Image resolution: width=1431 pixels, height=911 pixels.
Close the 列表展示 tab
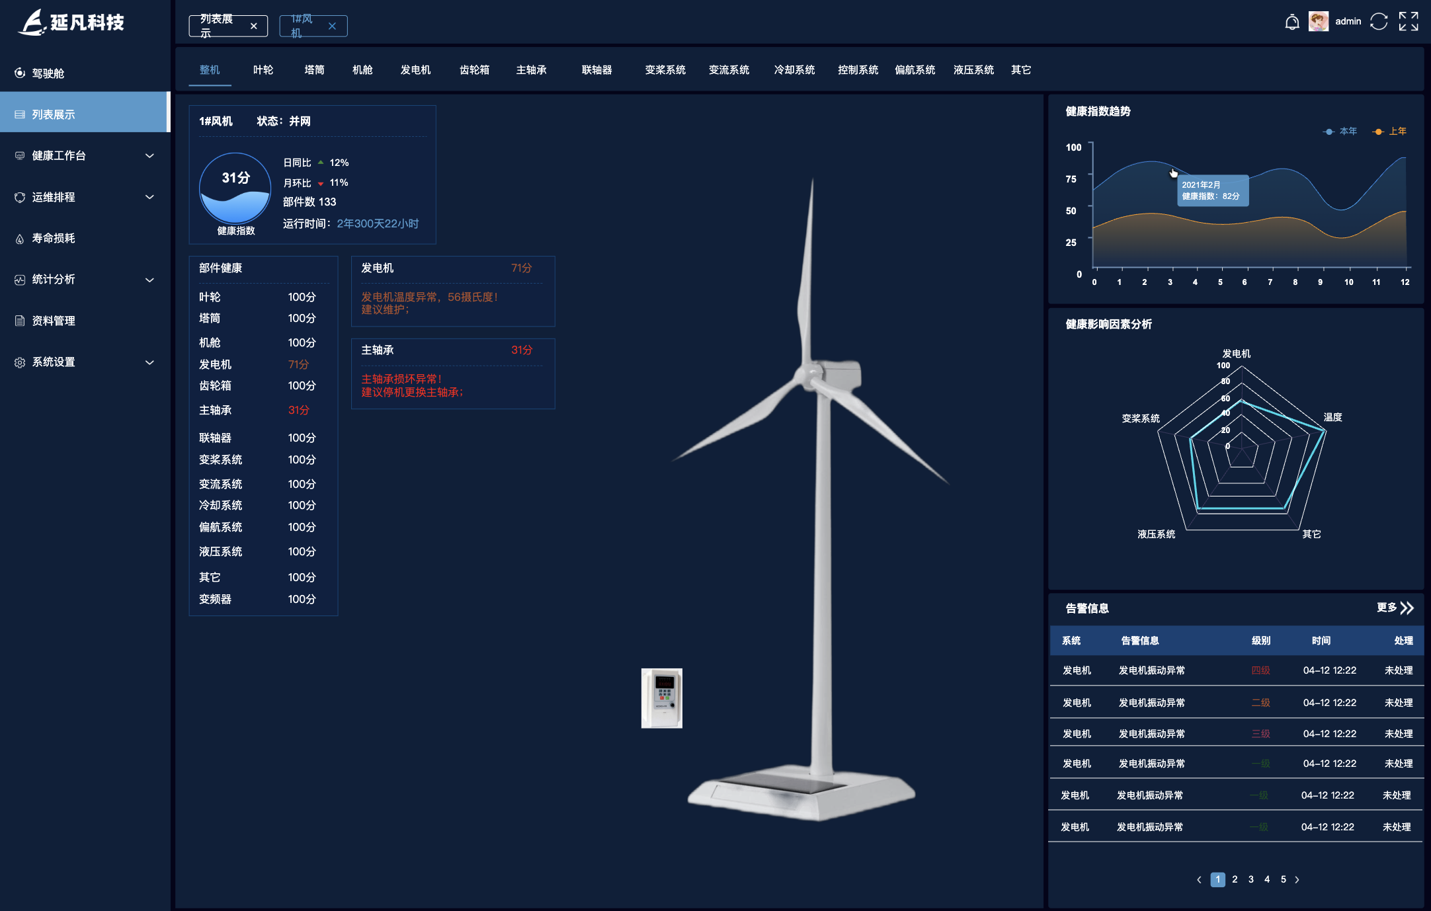254,26
